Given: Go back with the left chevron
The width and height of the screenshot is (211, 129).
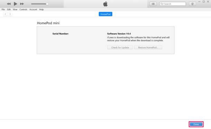Looking at the screenshot, I should coord(6,14).
